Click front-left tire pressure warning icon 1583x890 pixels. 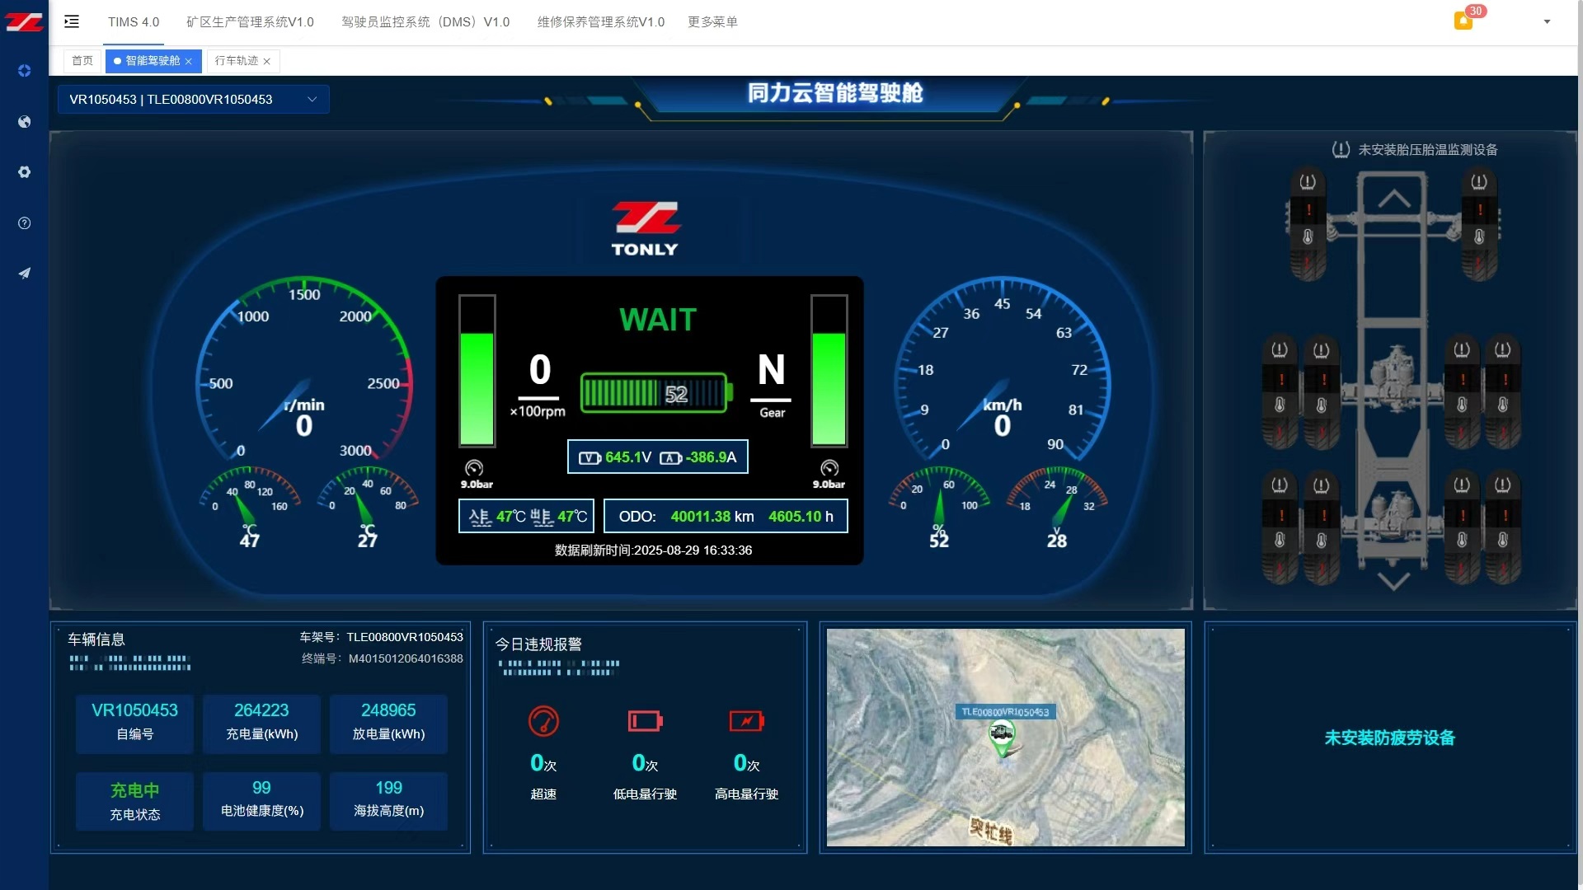[1308, 181]
